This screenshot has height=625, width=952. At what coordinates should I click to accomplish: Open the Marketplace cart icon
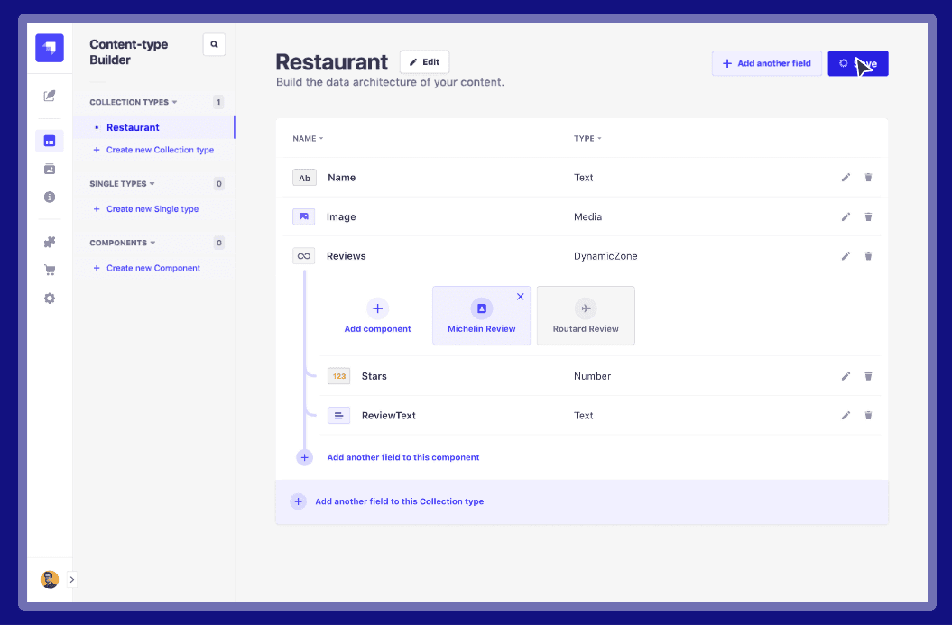[50, 270]
